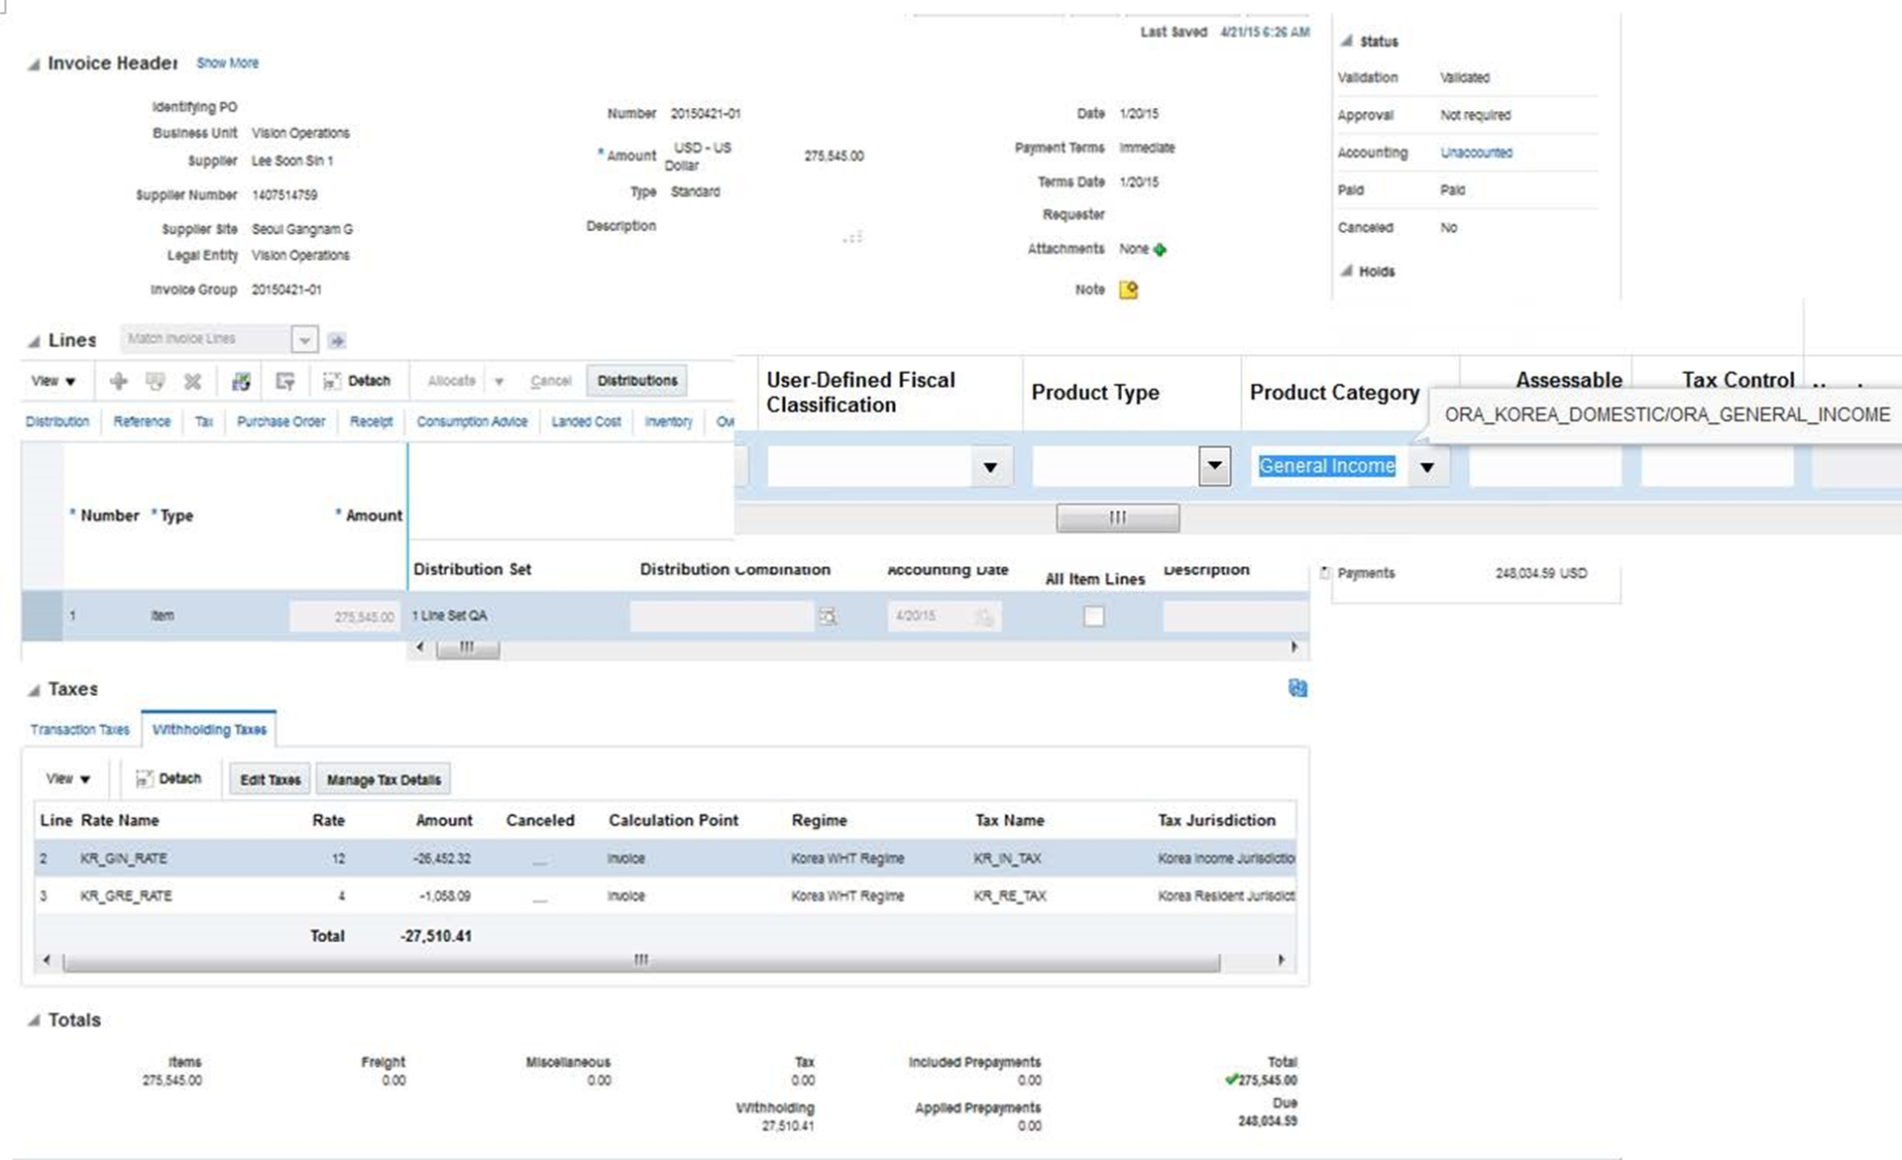
Task: Click the Export to Excel icon in Lines toolbar
Action: (x=240, y=381)
